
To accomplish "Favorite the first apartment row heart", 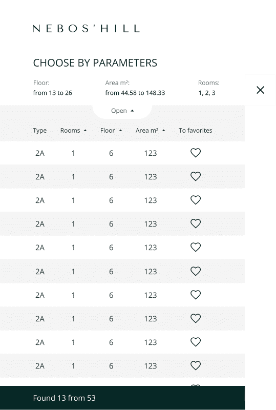I will 196,153.
